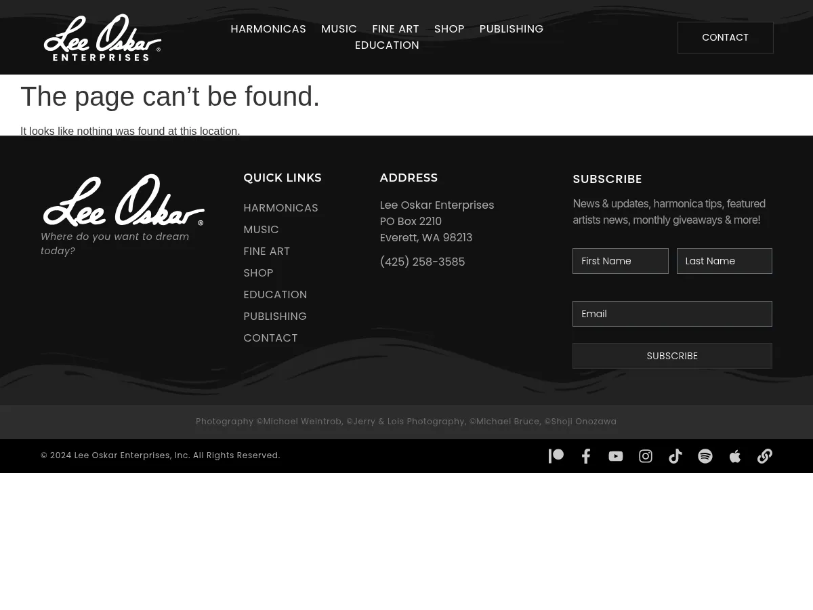Call the (425) 258-3585 phone link
The image size is (813, 610).
point(422,262)
